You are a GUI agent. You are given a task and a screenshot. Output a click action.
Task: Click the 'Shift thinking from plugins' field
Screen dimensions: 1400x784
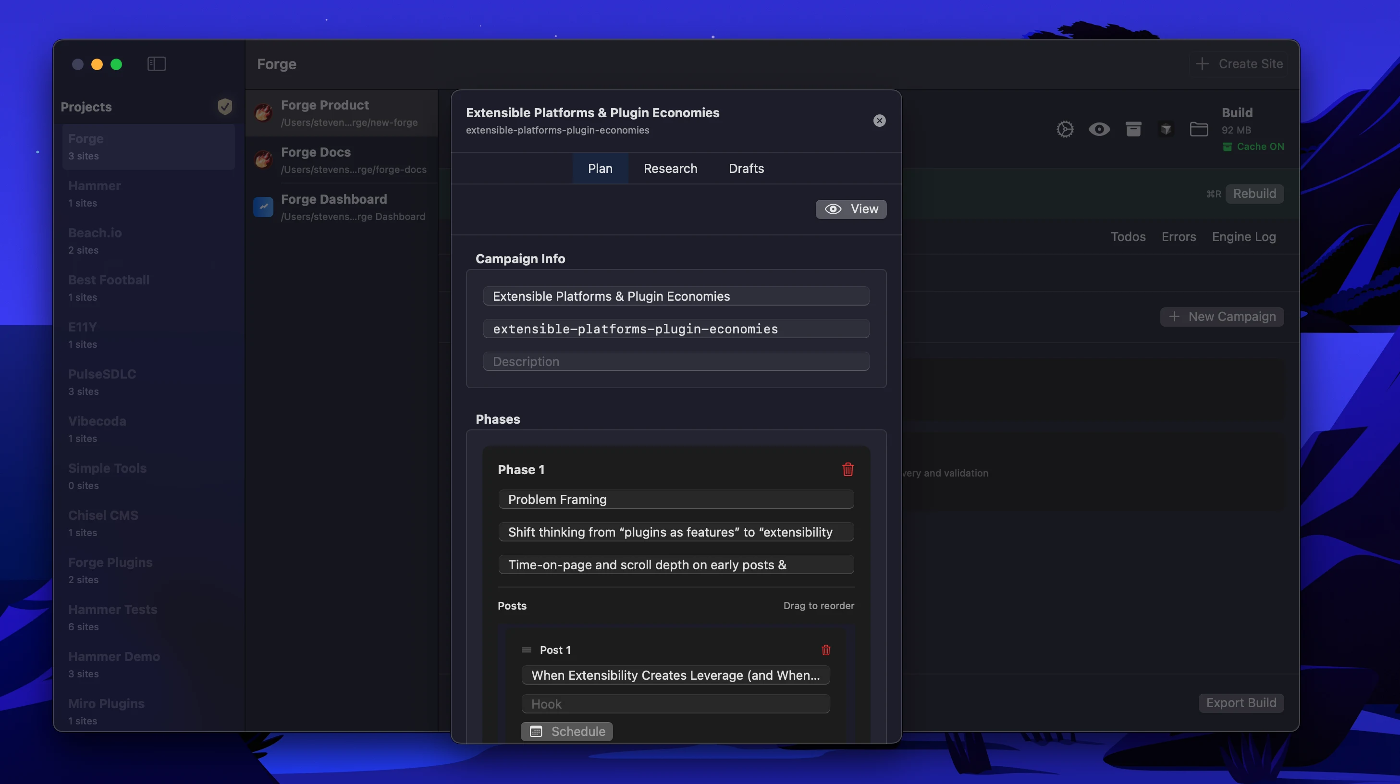click(676, 532)
